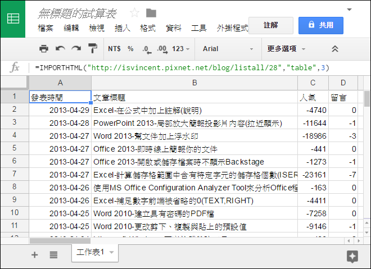Open the all sheets list icon
The width and height of the screenshot is (371, 269).
pos(53,255)
